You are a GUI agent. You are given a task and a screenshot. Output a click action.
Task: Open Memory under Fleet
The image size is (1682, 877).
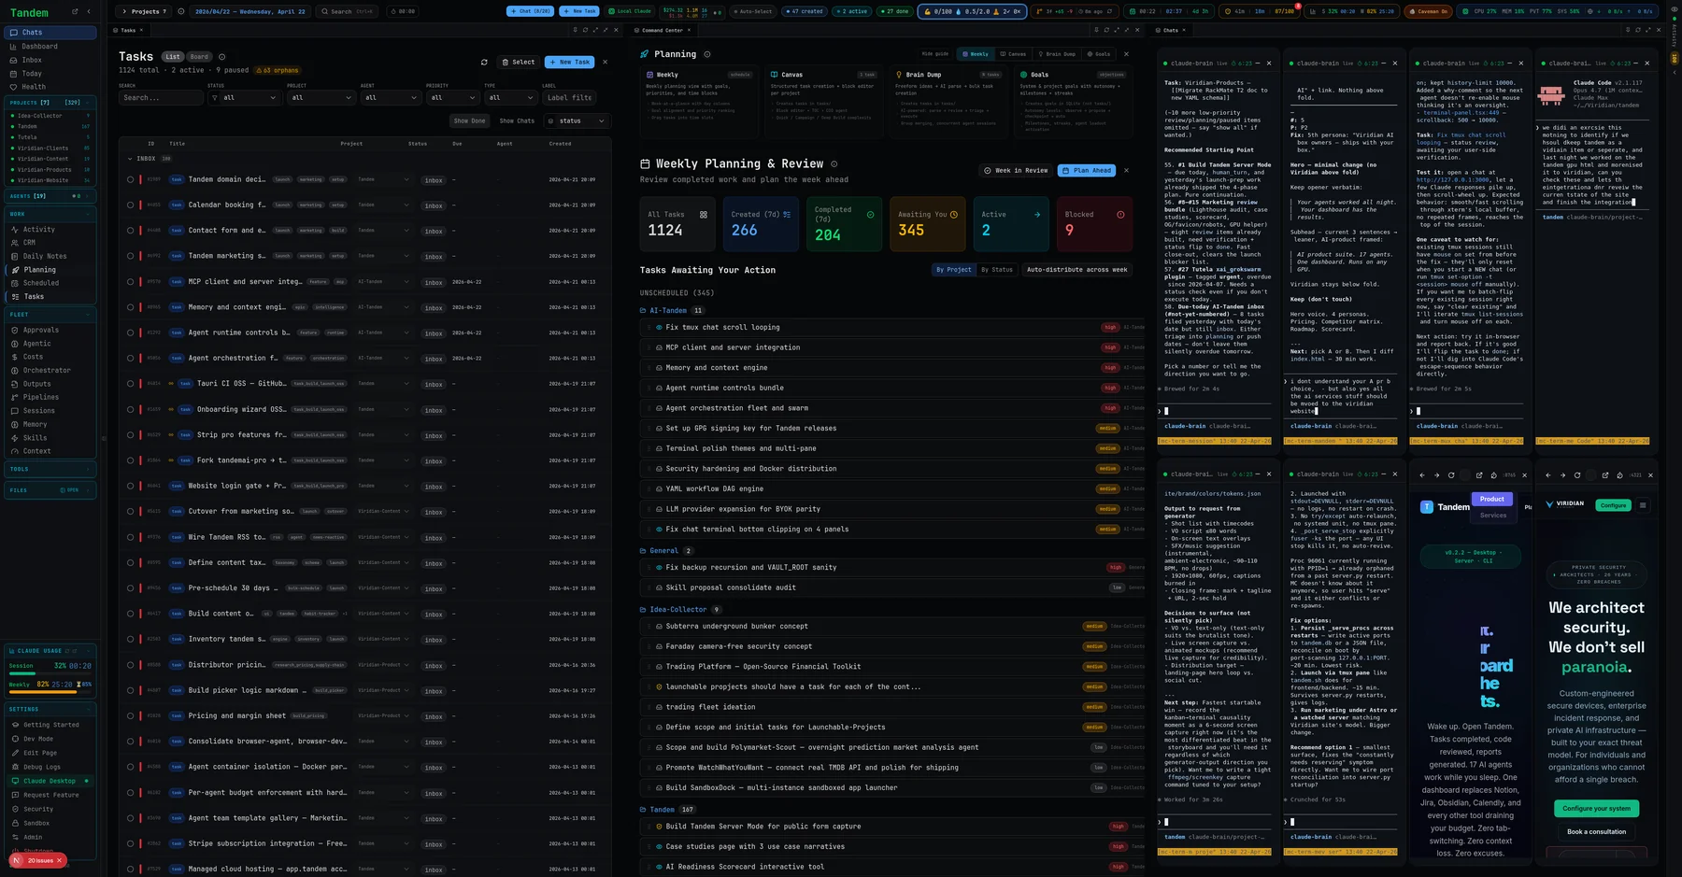(50, 424)
